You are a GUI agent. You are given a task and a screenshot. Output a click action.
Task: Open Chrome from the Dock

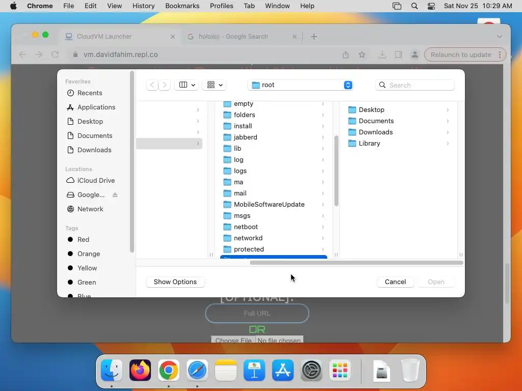click(168, 370)
